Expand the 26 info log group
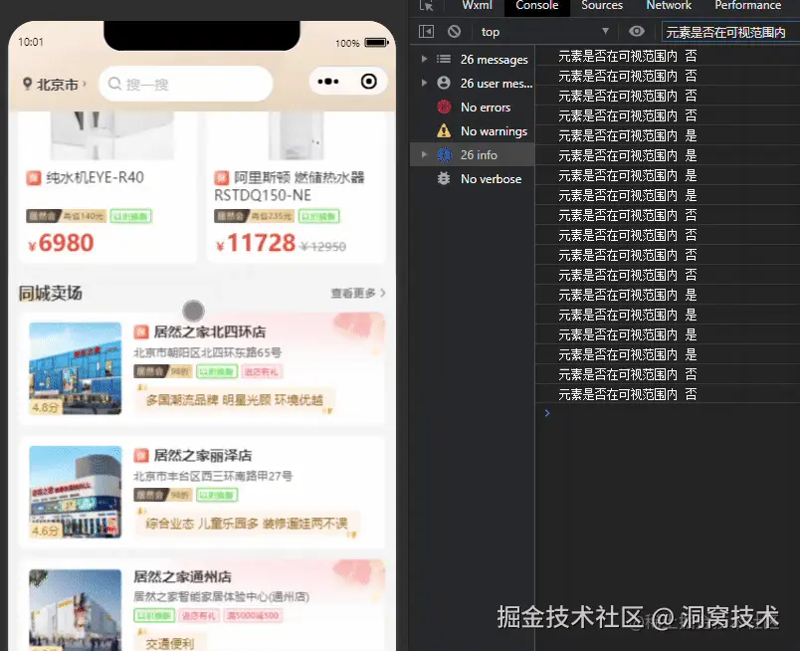This screenshot has height=651, width=800. click(424, 154)
